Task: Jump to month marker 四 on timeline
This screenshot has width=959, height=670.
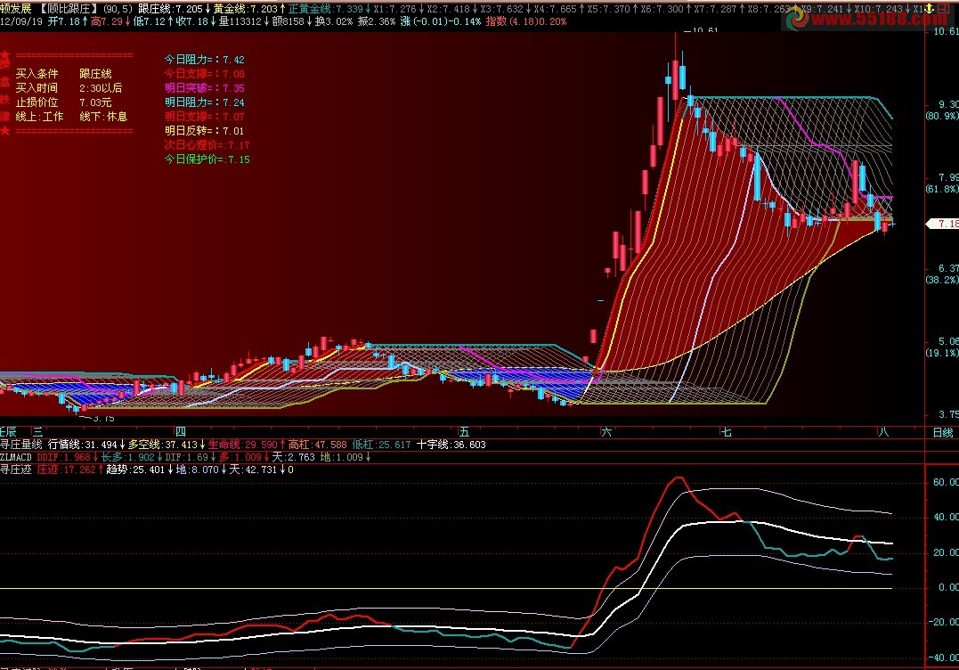Action: point(180,432)
